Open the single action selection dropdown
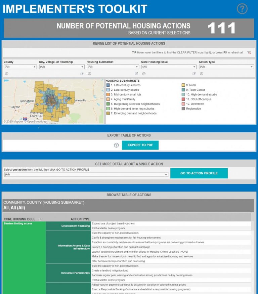258x294 pixels. click(x=86, y=175)
